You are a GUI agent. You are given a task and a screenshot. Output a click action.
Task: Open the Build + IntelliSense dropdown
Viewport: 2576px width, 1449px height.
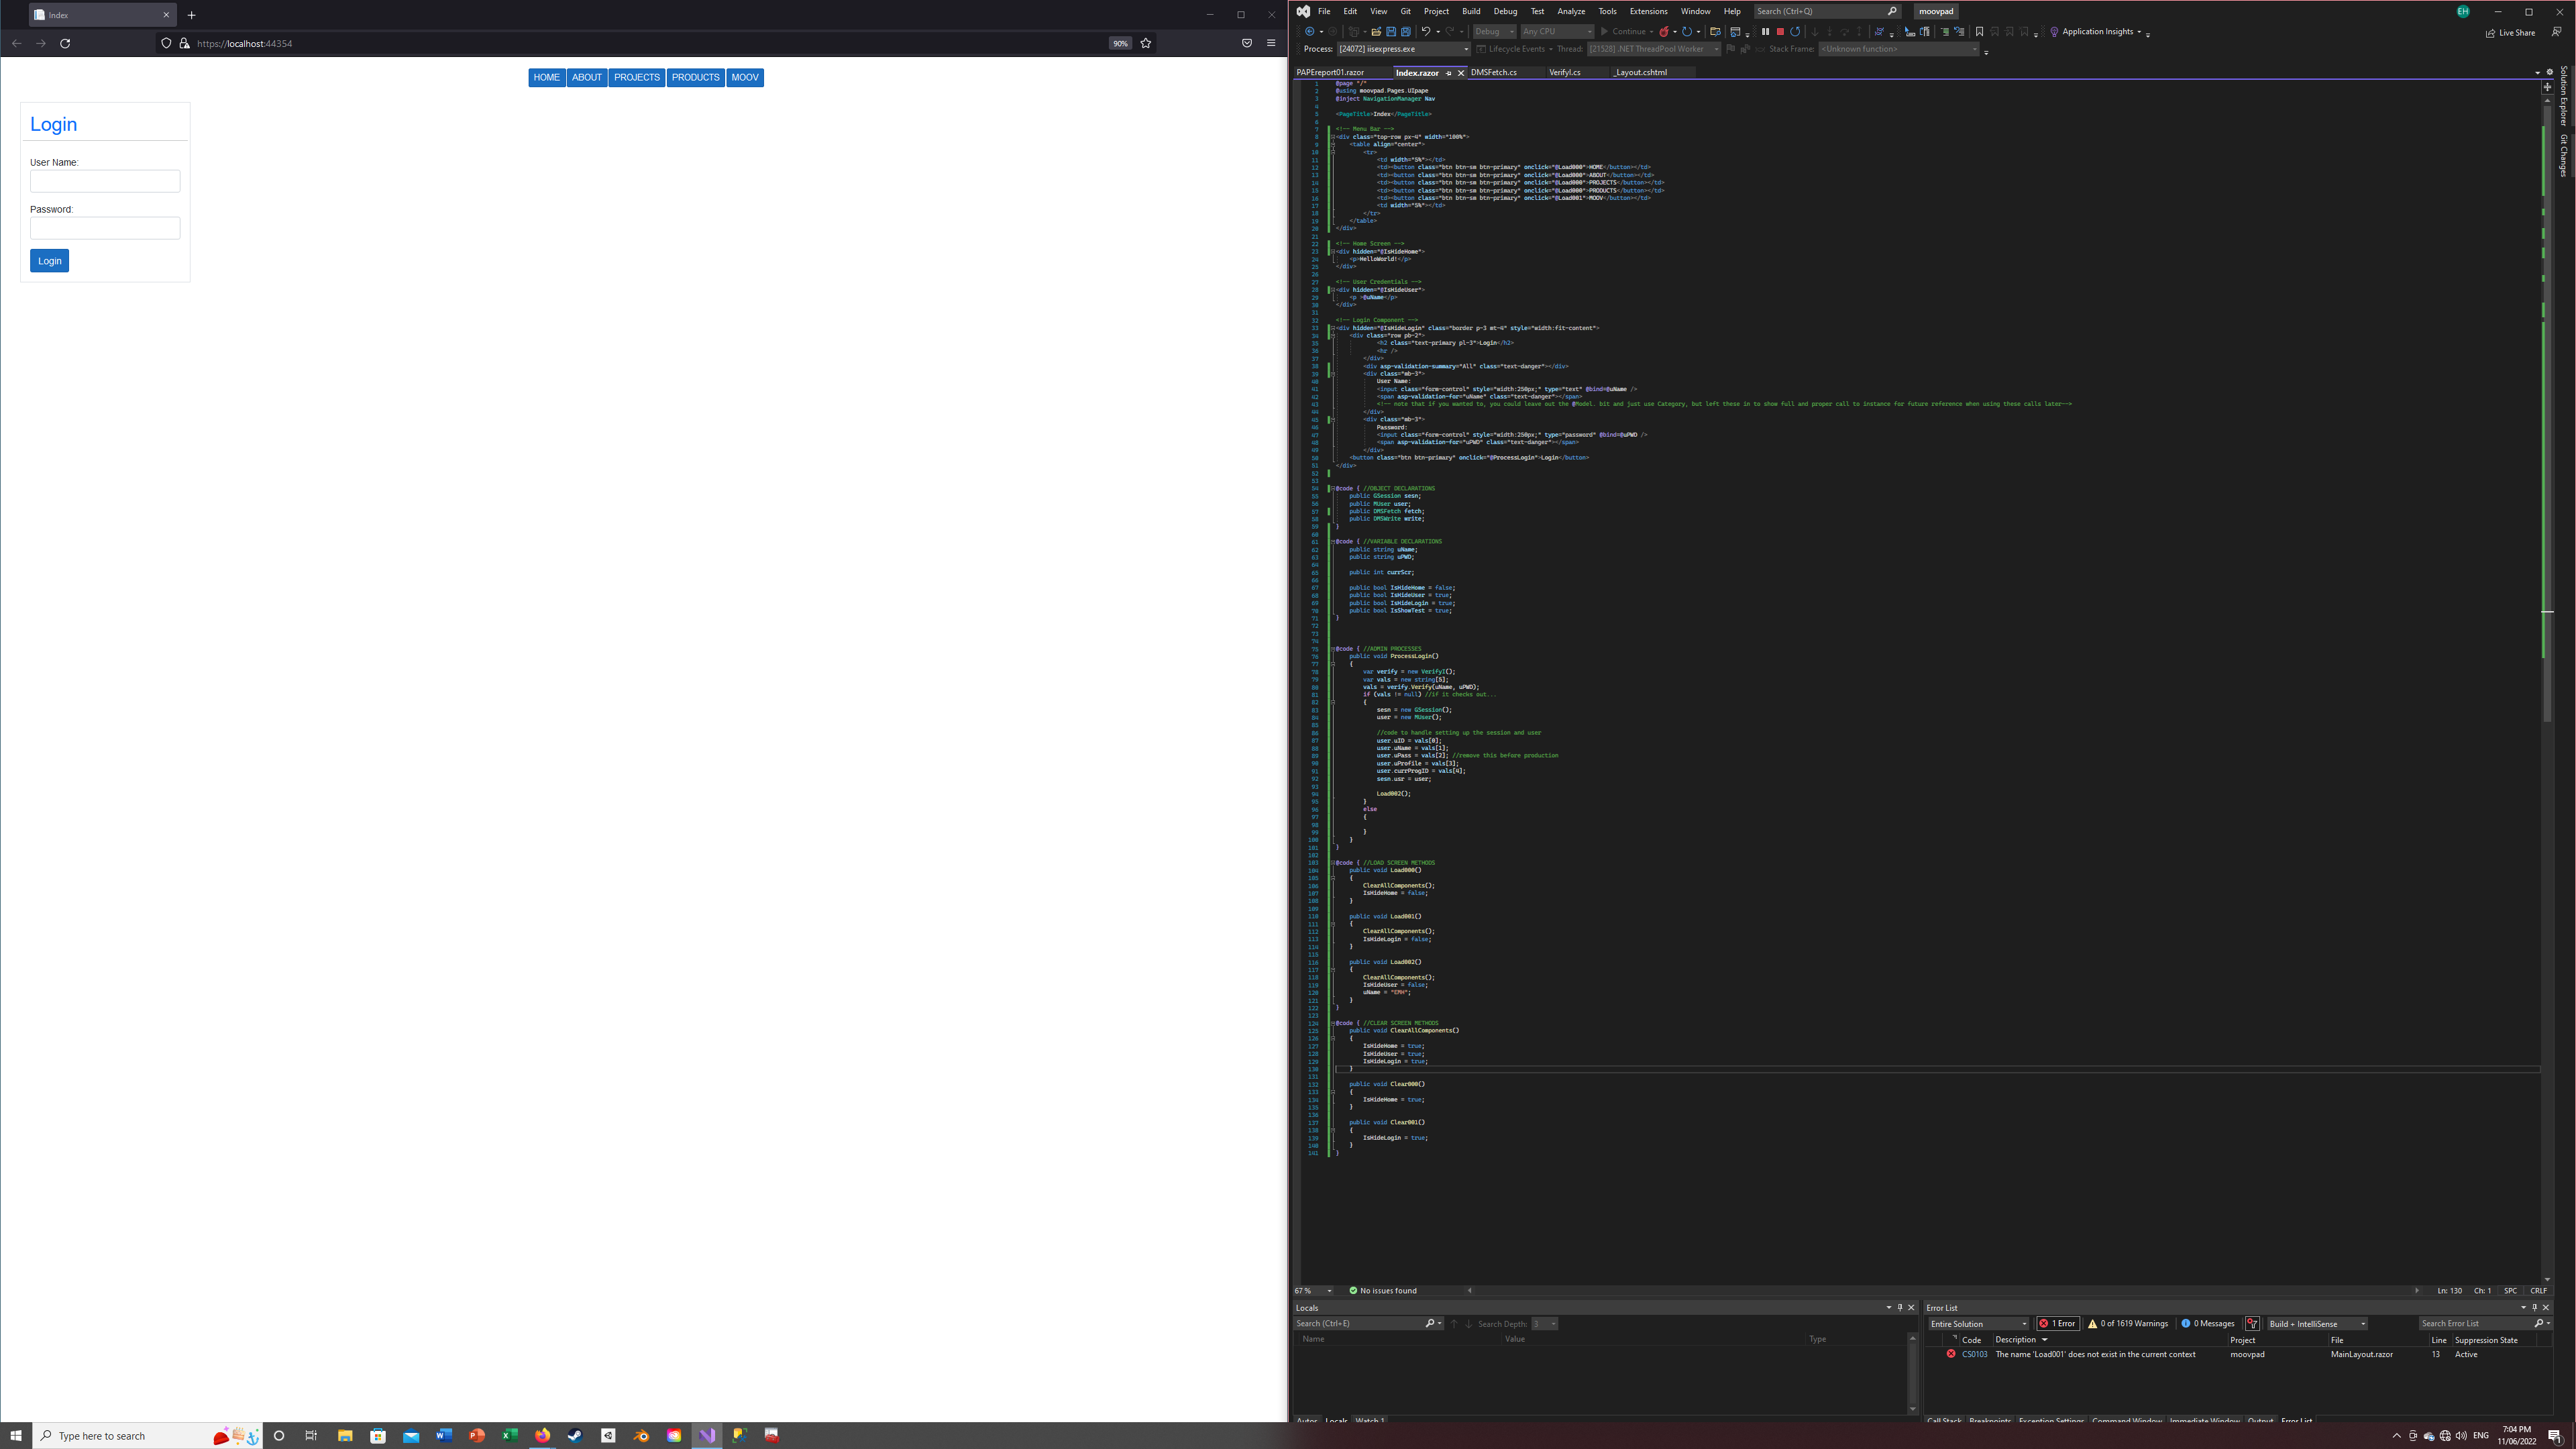[2316, 1323]
